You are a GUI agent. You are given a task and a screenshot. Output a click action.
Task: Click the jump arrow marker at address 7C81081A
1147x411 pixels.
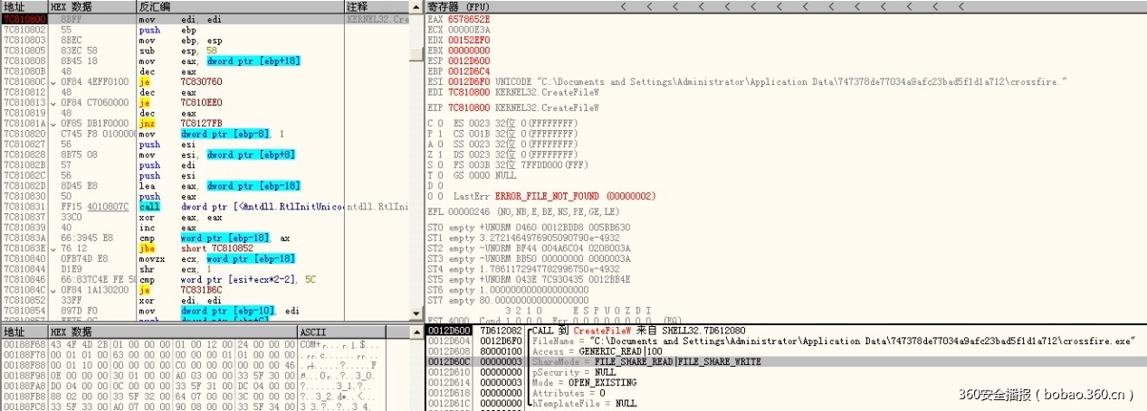click(53, 123)
